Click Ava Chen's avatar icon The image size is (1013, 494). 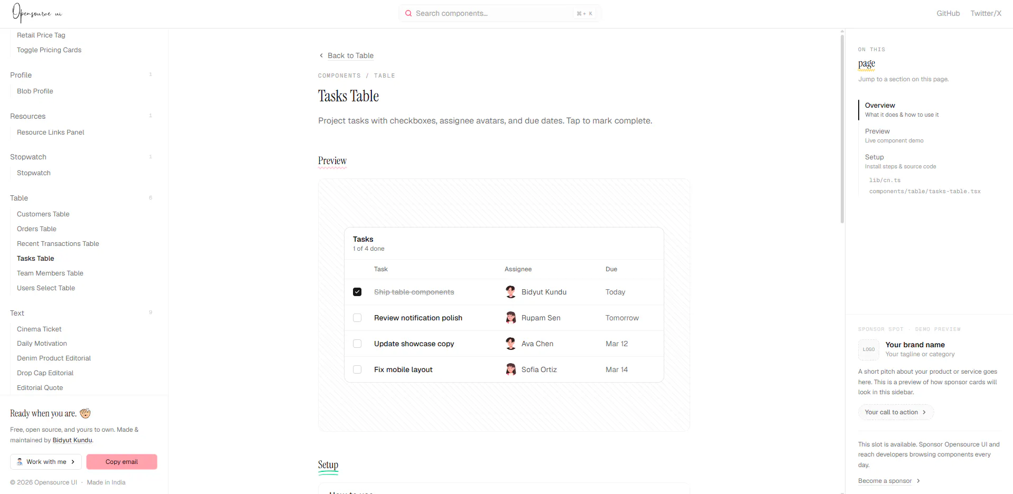coord(510,344)
